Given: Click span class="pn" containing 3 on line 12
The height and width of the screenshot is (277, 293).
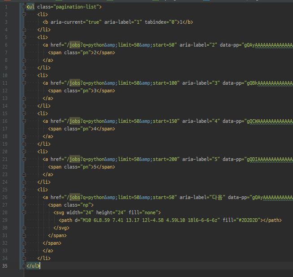Looking at the screenshot, I should pos(82,91).
